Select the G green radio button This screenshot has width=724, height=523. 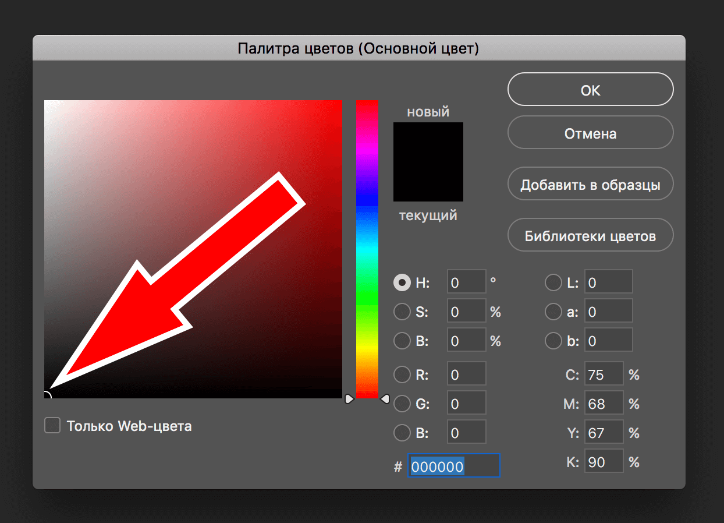[402, 403]
